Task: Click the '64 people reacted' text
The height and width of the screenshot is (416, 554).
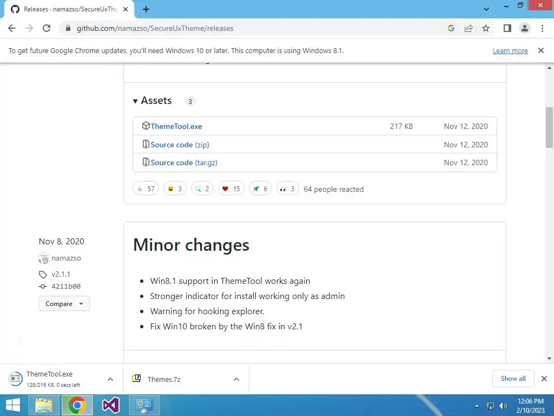Action: coord(333,189)
